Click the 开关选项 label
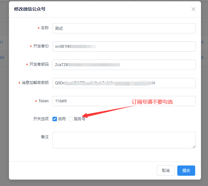 (41, 119)
